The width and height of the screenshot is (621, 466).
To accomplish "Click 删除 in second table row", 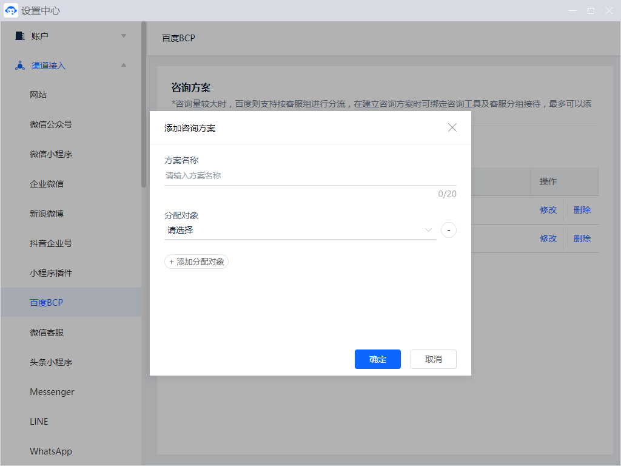I will point(582,238).
